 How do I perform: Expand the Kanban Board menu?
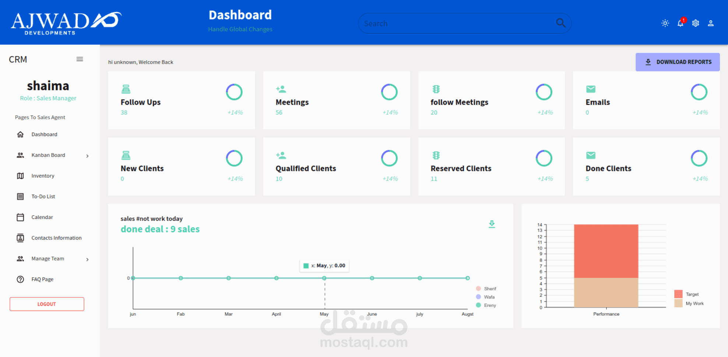point(87,156)
